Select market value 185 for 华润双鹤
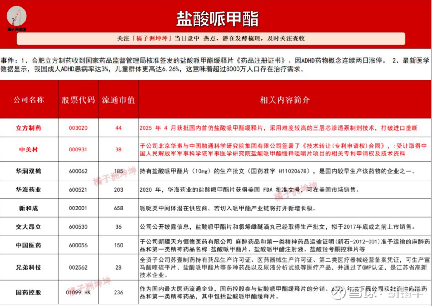Screen dimensions: 436x306 (x=119, y=171)
